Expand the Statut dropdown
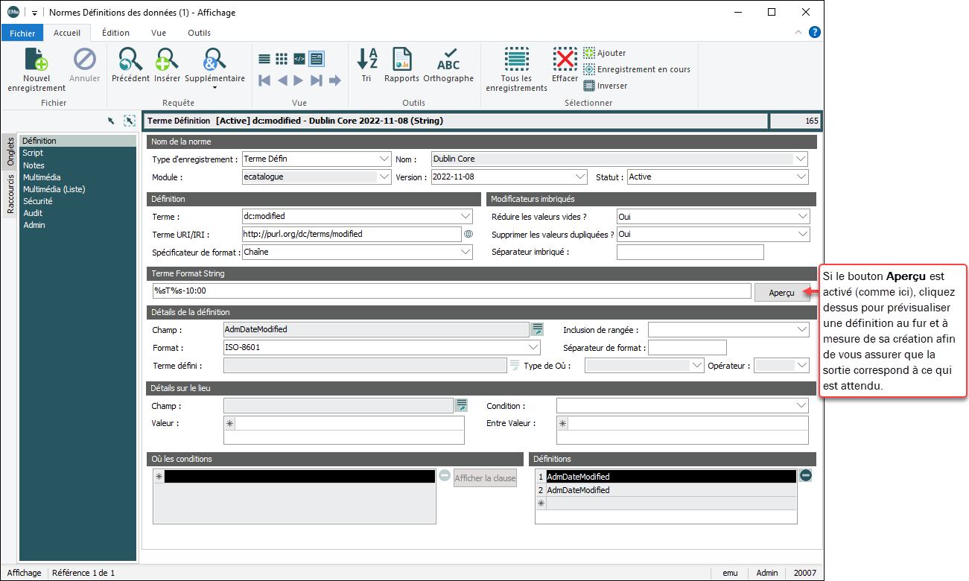This screenshot has width=969, height=581. click(x=801, y=177)
